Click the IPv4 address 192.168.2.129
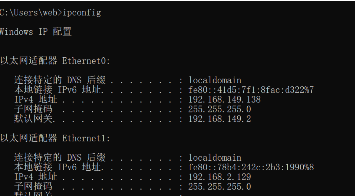The image size is (355, 196). pos(220,177)
